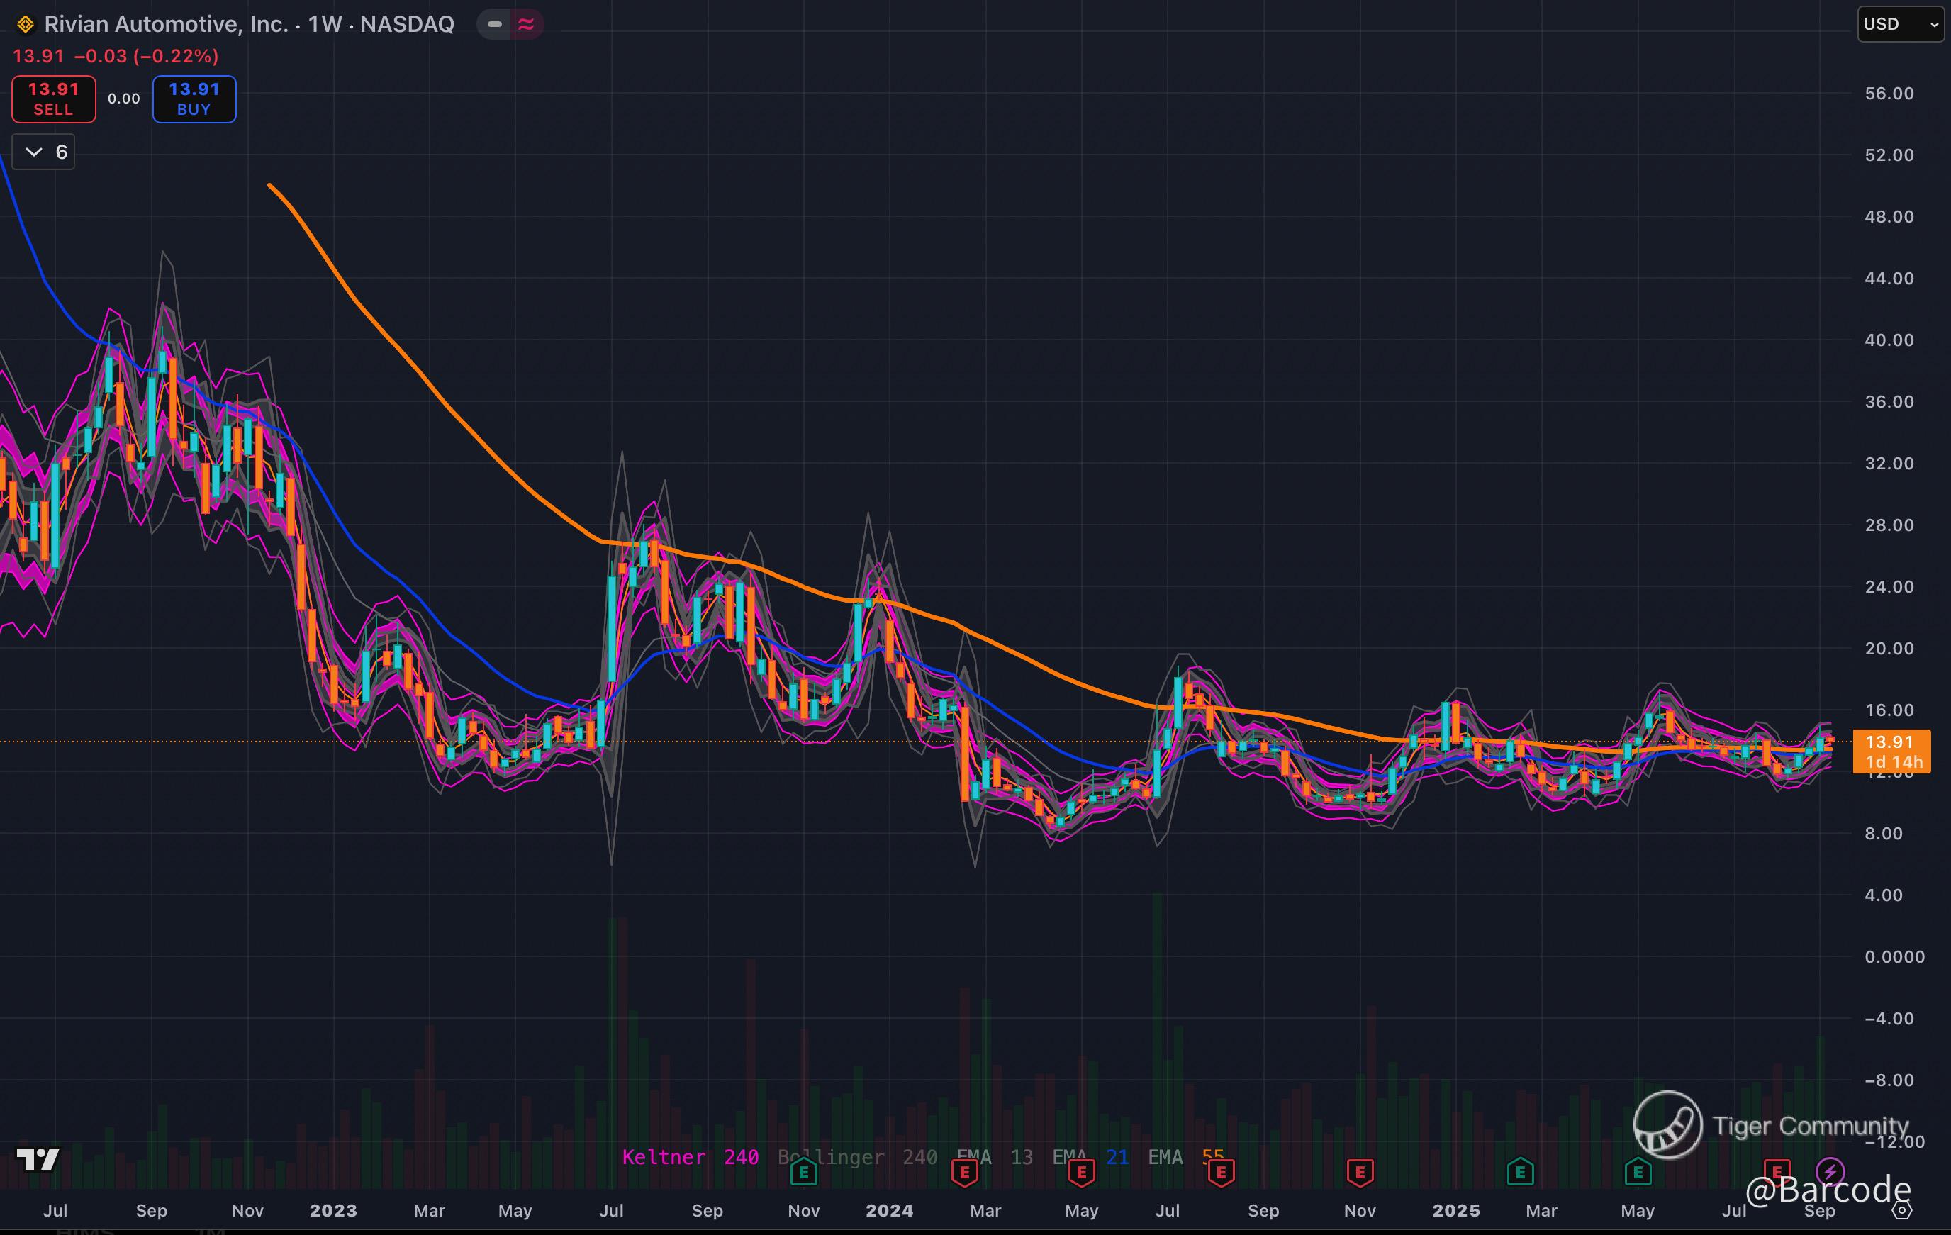Toggle the pink approximate-sign pill button

coord(526,24)
